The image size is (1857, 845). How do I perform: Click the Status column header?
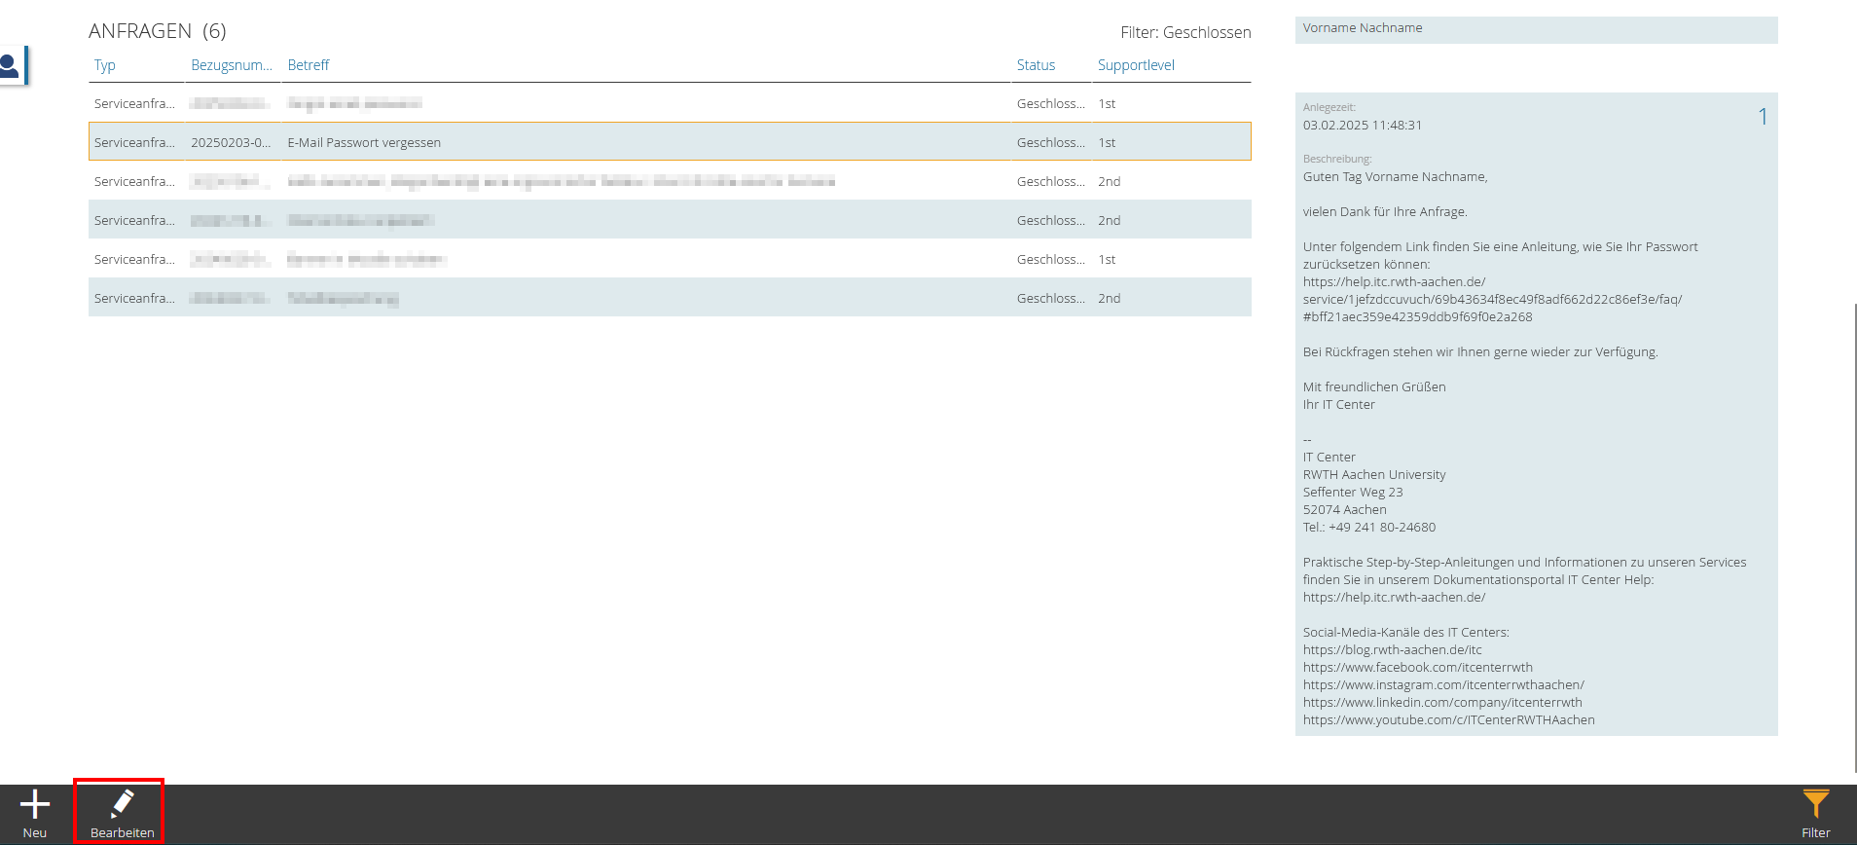1036,65
